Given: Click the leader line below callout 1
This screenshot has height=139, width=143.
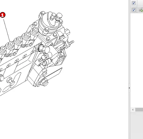Looking at the screenshot, I should tap(7, 30).
